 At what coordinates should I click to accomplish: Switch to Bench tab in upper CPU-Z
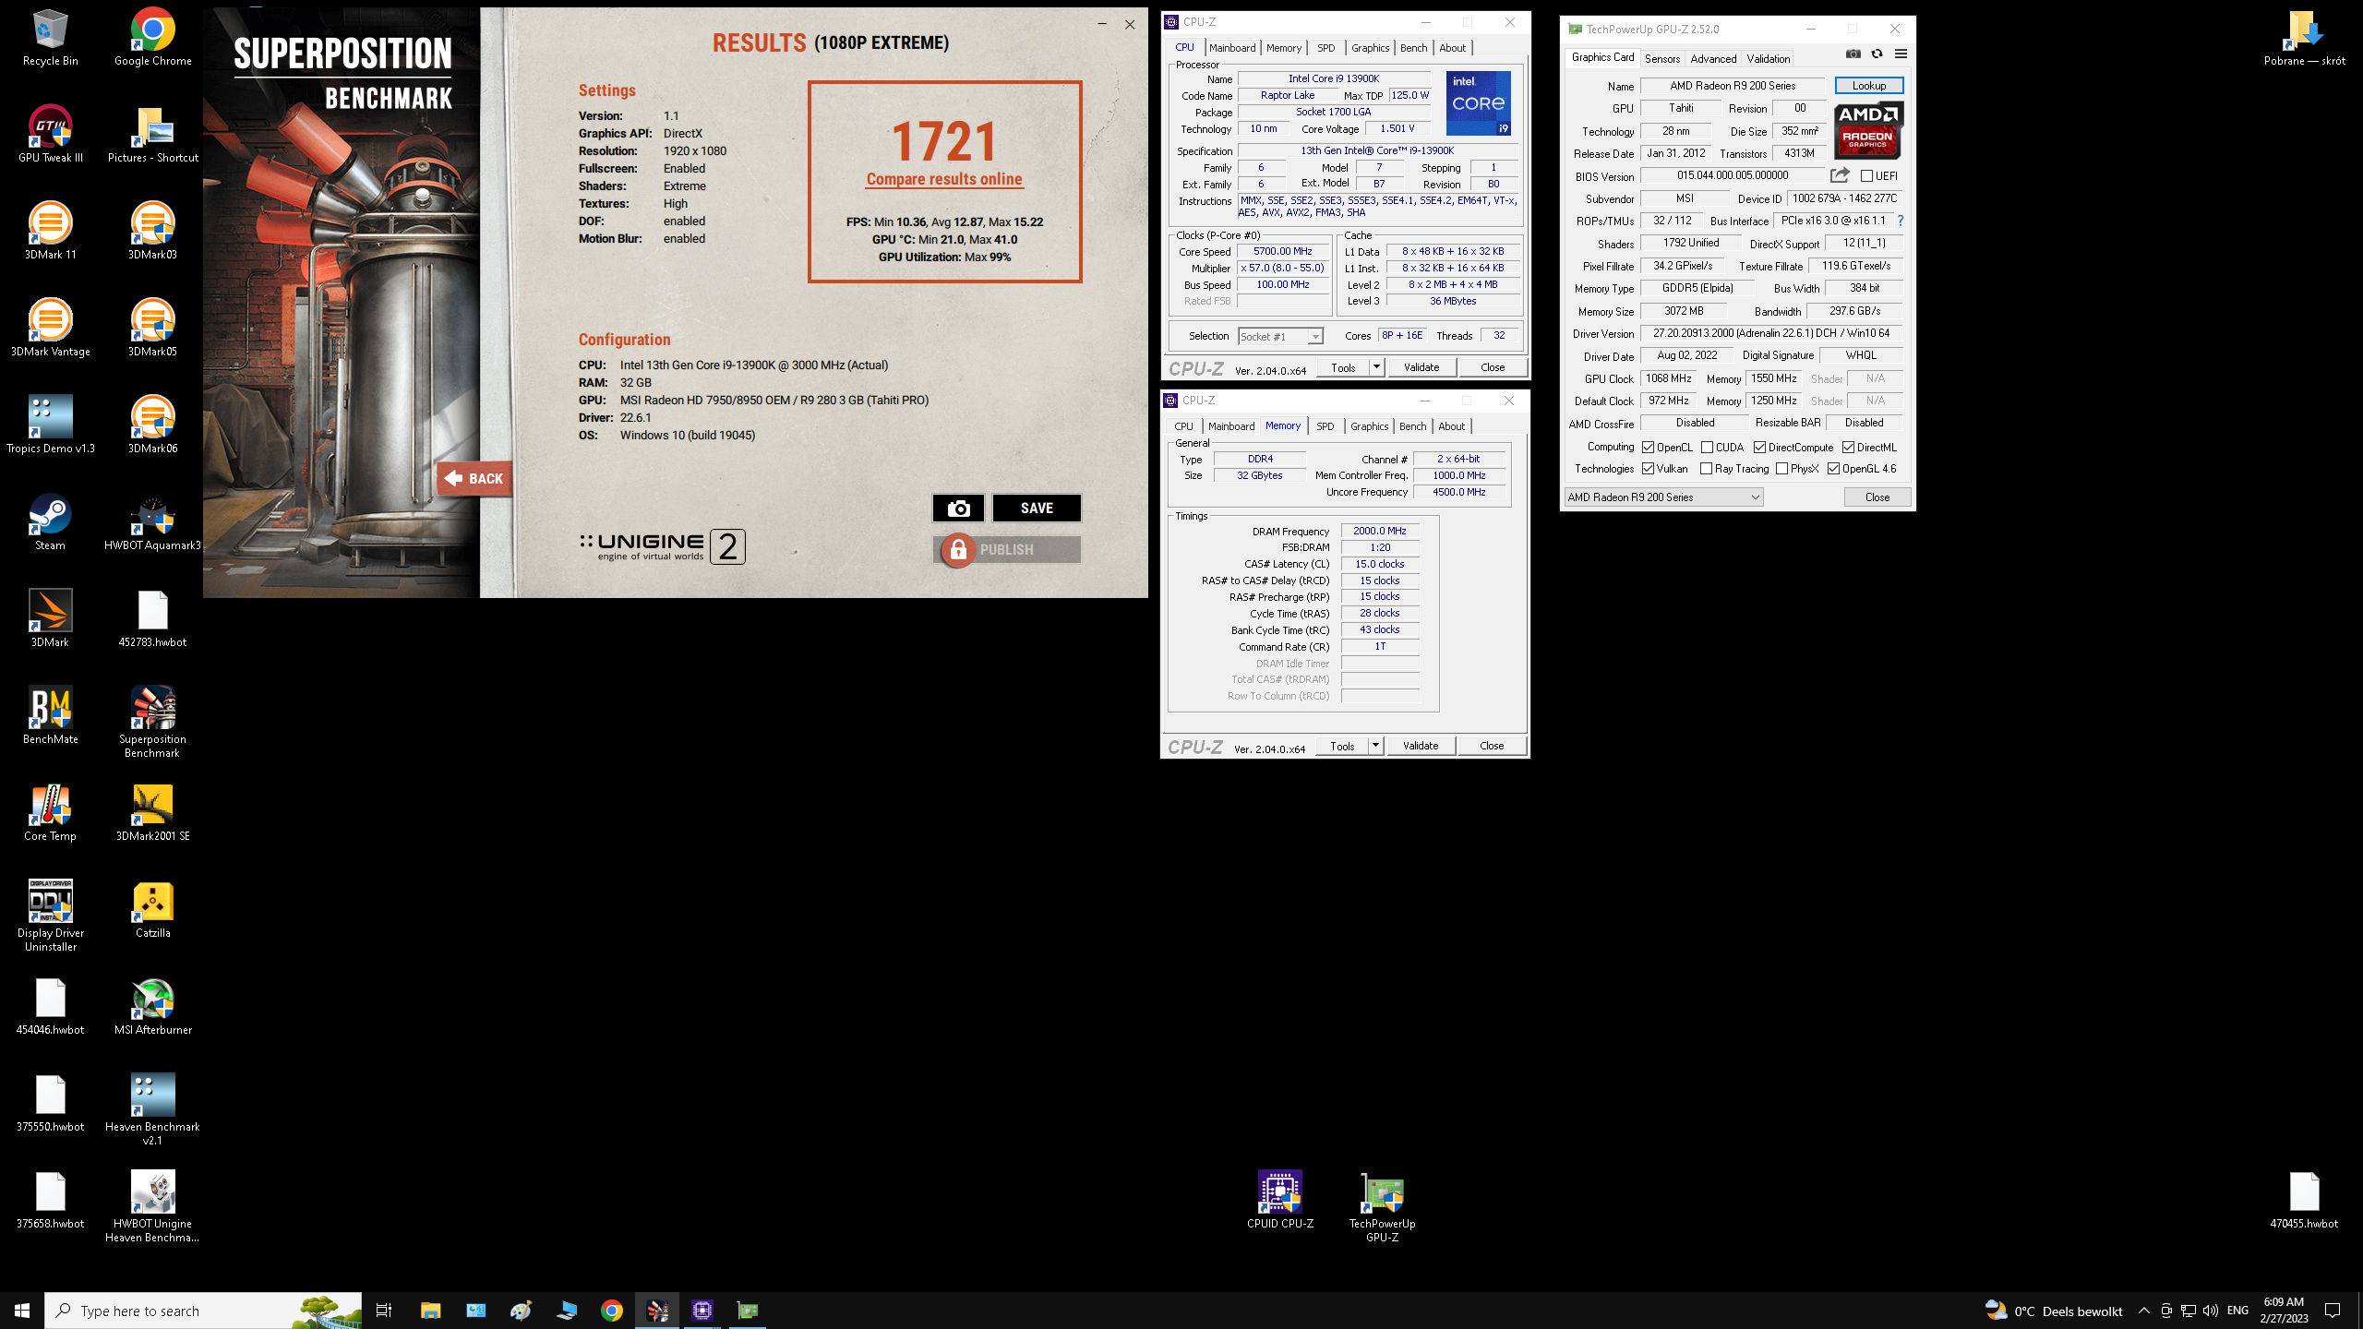[x=1413, y=48]
